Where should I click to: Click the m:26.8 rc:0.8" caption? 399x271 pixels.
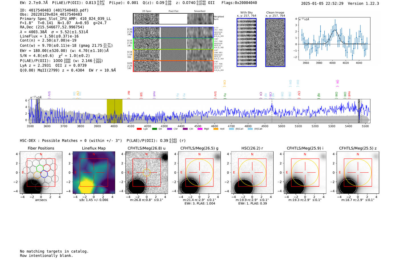coord(146,200)
